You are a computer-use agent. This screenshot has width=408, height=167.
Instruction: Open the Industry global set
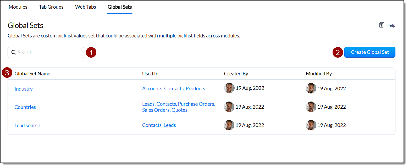tap(24, 89)
